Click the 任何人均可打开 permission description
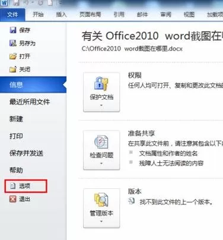The height and width of the screenshot is (240, 223). coord(176,86)
